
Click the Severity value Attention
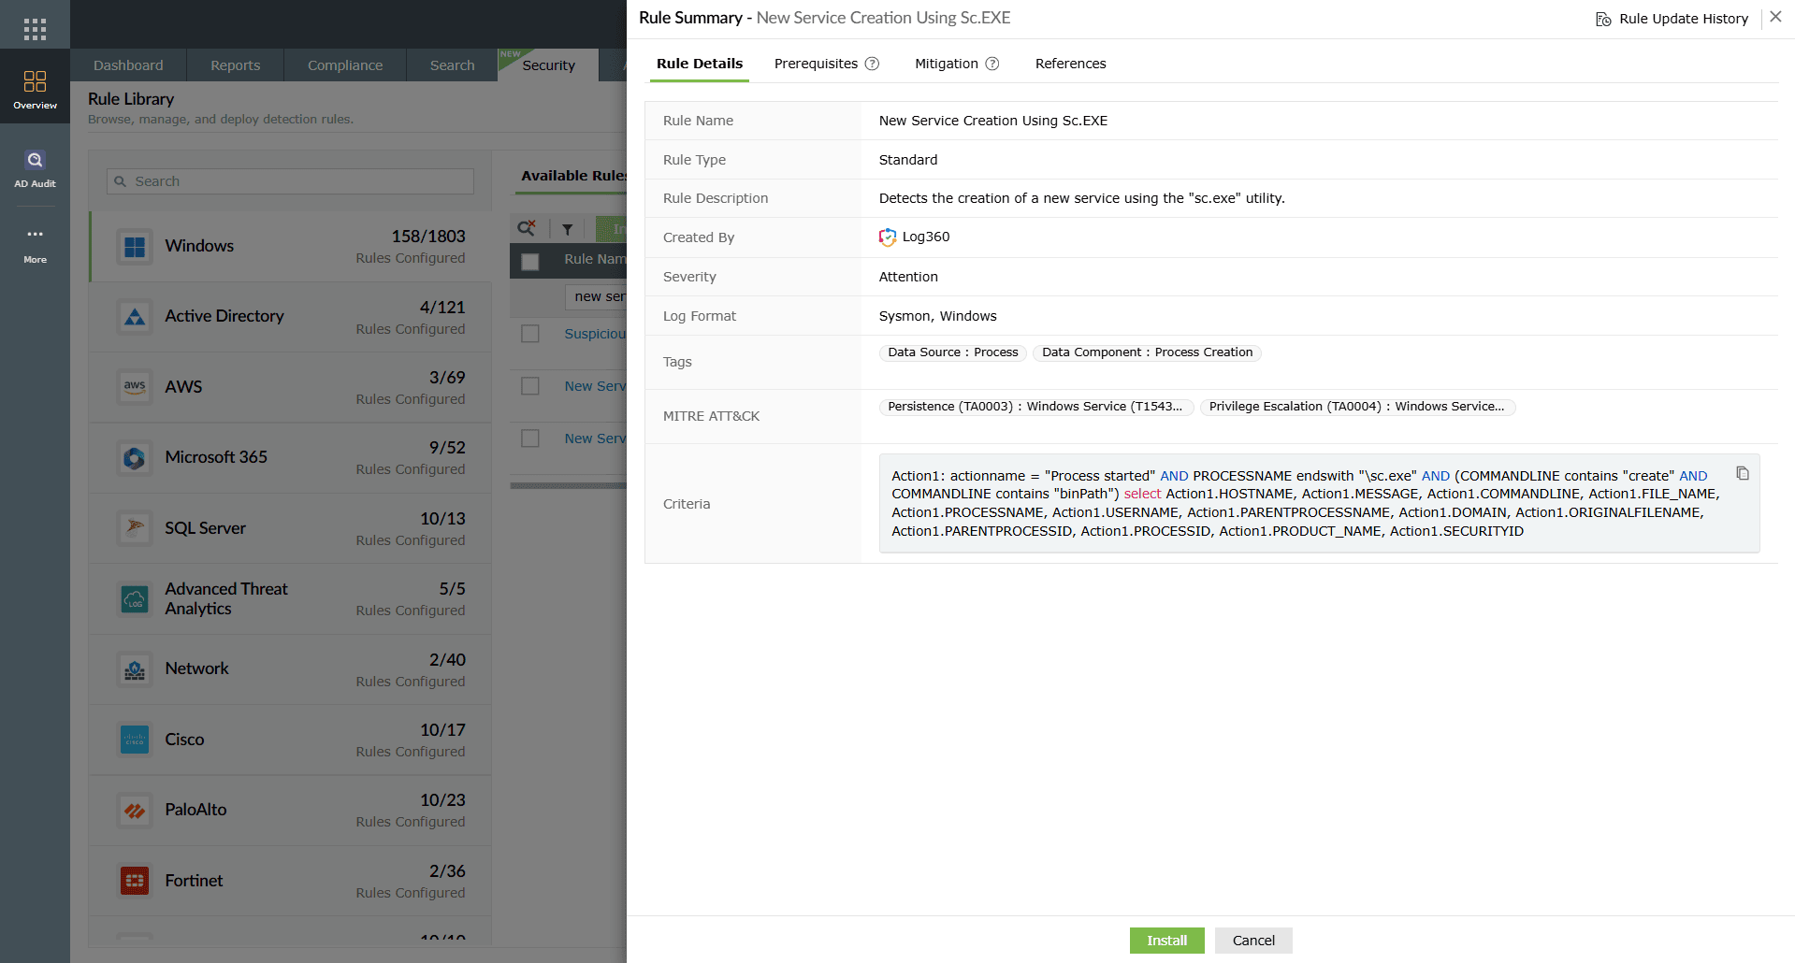908,277
